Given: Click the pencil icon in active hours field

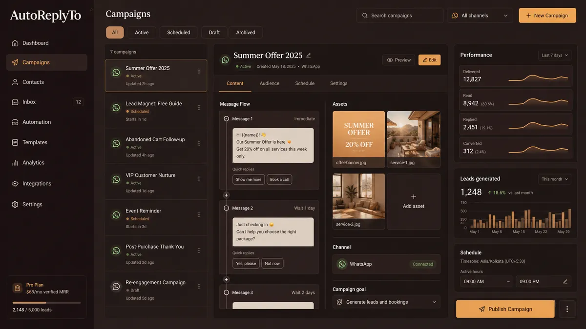Looking at the screenshot, I should coord(565,281).
